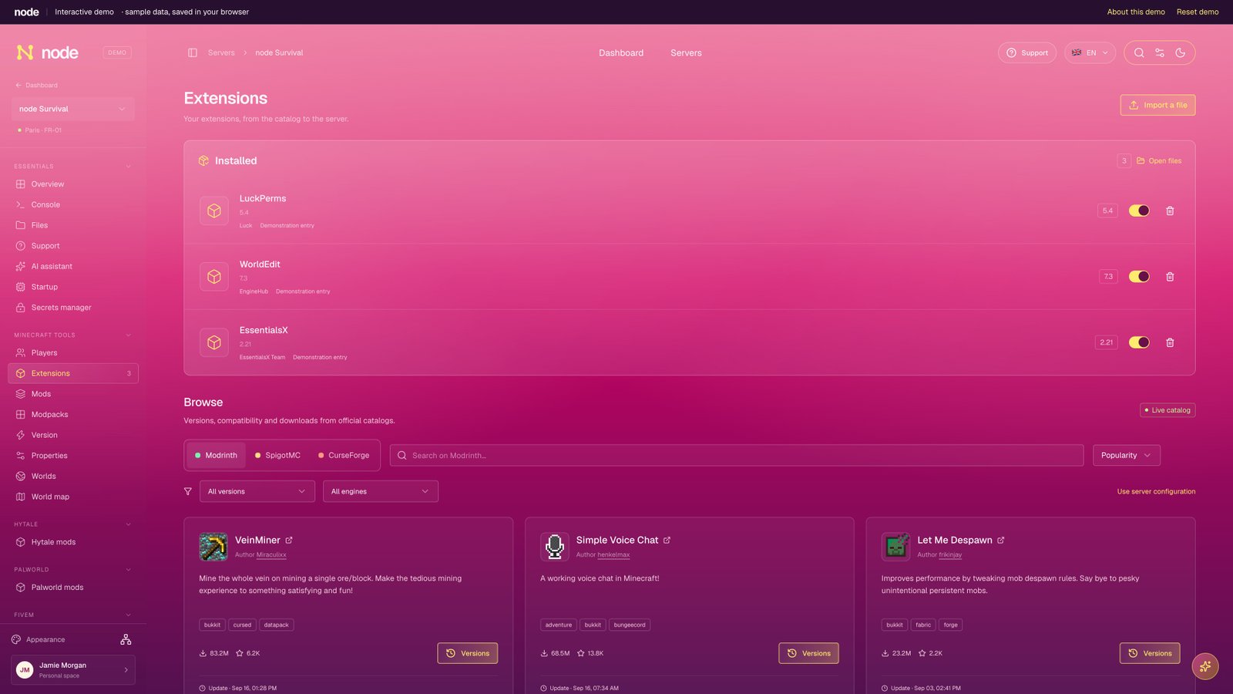Screen dimensions: 1233x694
Task: Open Simple Voice Chat microphone thumbnail
Action: [x=555, y=547]
